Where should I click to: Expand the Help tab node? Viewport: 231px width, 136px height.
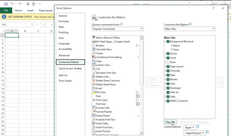[x=165, y=97]
